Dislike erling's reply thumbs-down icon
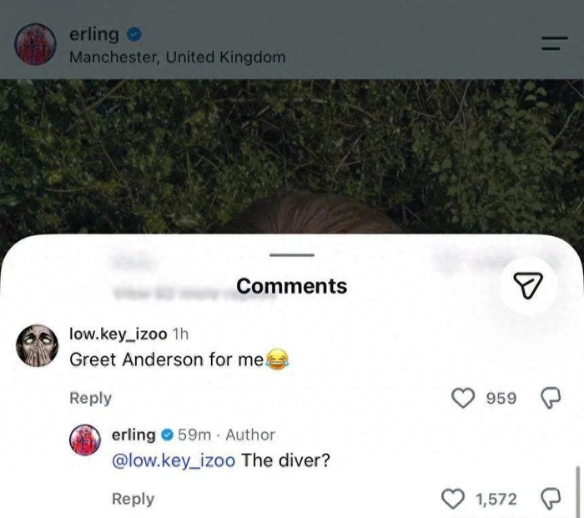The height and width of the screenshot is (518, 584). click(551, 499)
